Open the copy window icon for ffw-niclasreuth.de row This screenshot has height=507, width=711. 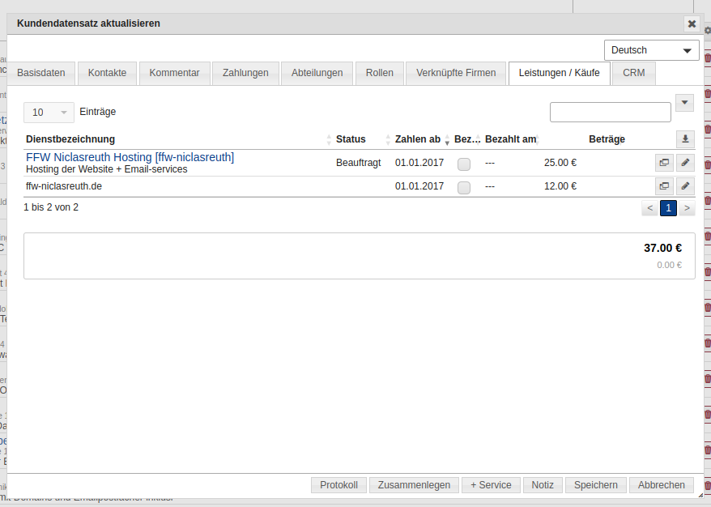click(x=664, y=186)
